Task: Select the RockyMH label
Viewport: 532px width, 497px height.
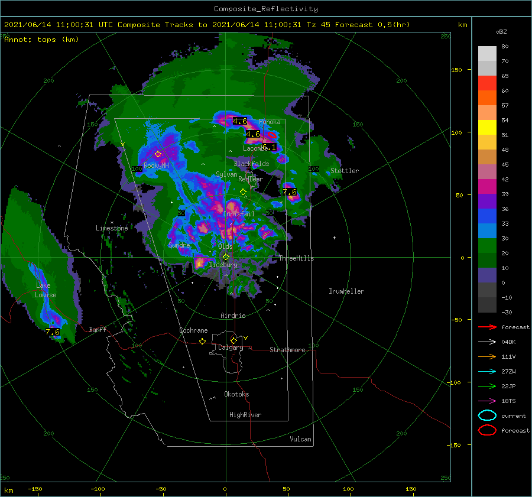Action: [156, 165]
